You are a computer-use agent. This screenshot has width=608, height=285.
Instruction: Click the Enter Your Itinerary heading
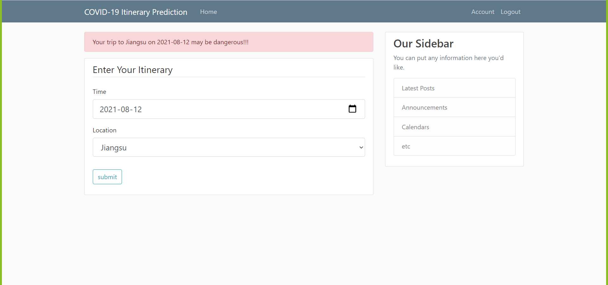coord(133,70)
